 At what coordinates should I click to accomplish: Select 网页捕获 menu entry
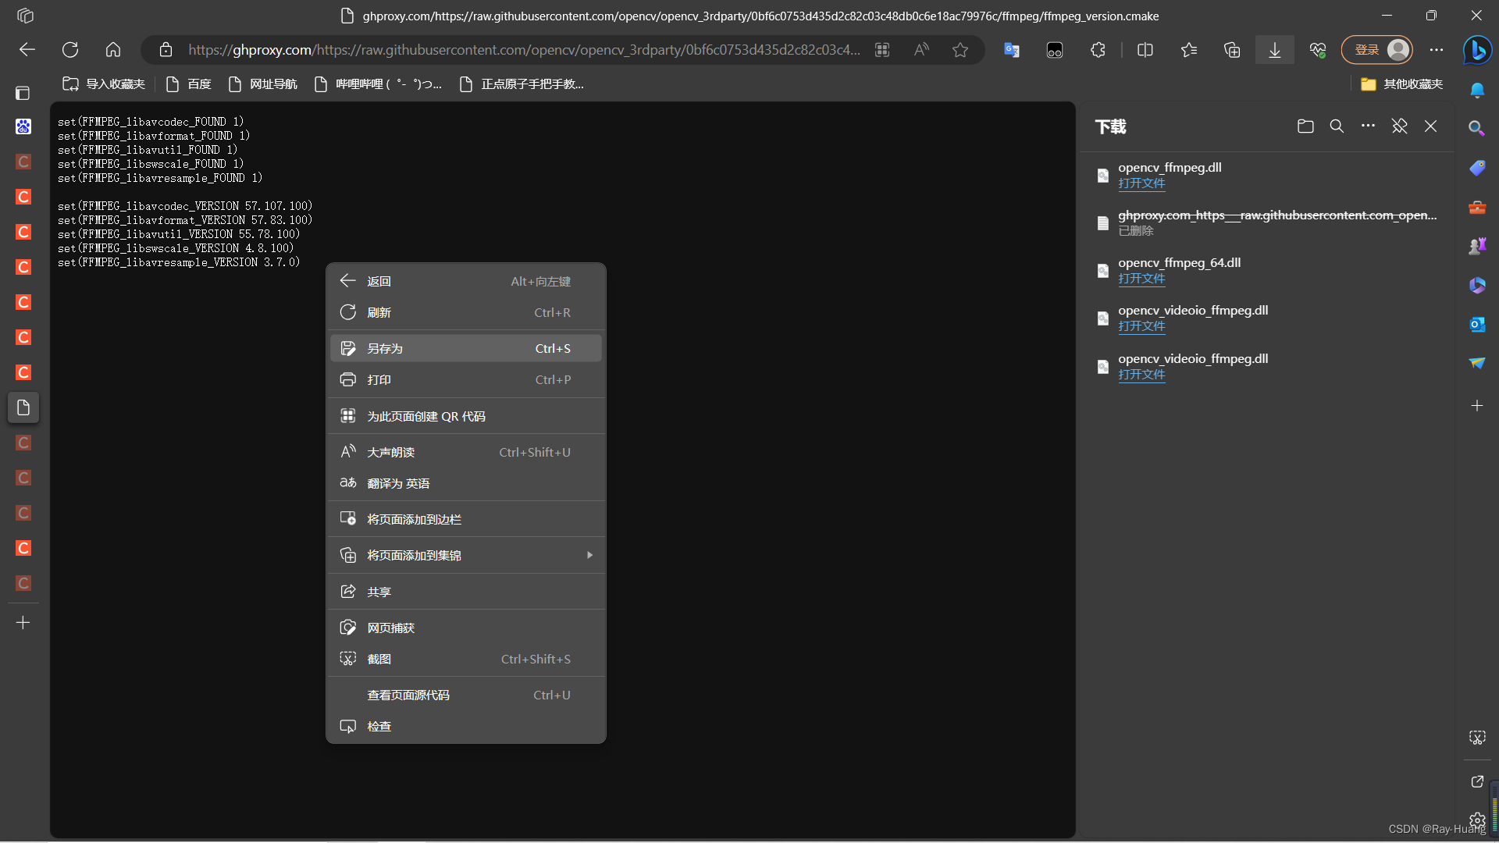coord(465,628)
